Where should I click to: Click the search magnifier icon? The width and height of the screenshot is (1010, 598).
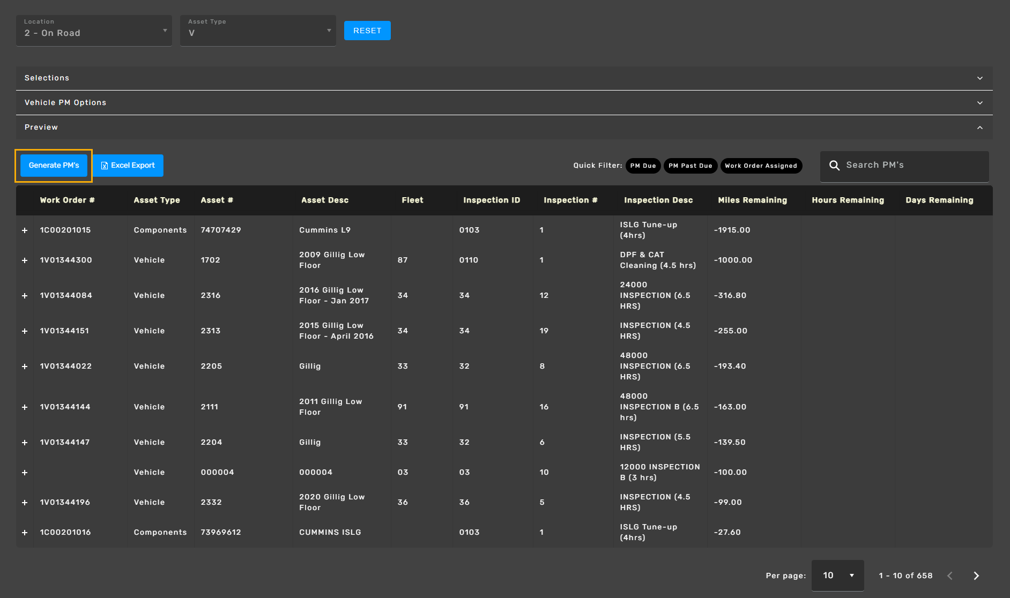coord(834,166)
